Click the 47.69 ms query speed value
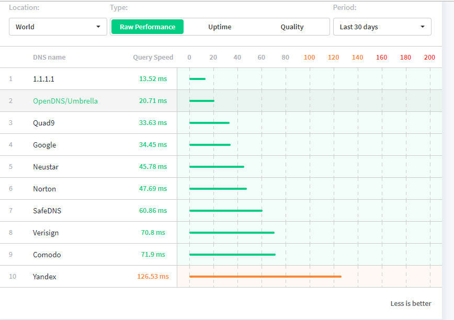Screen dimensions: 454x320 (x=153, y=189)
